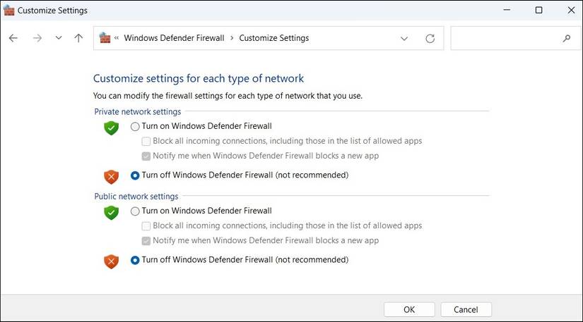583x322 pixels.
Task: Click the Refresh icon in address bar
Action: (x=430, y=38)
